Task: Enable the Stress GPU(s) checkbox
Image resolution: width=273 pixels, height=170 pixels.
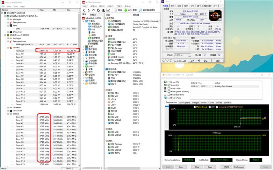Action: click(169, 98)
